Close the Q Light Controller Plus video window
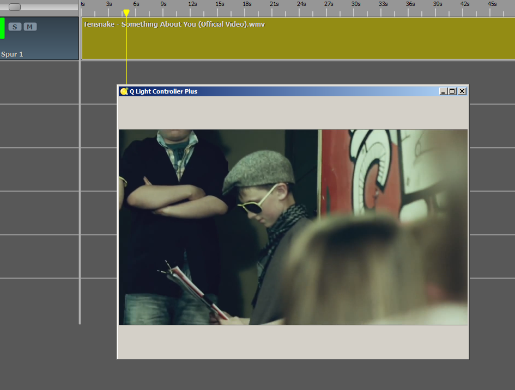This screenshot has height=390, width=515. [x=462, y=91]
